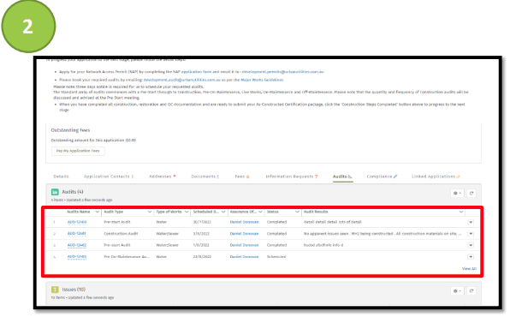Open the Audit Type column menu
The height and width of the screenshot is (323, 510).
150,212
